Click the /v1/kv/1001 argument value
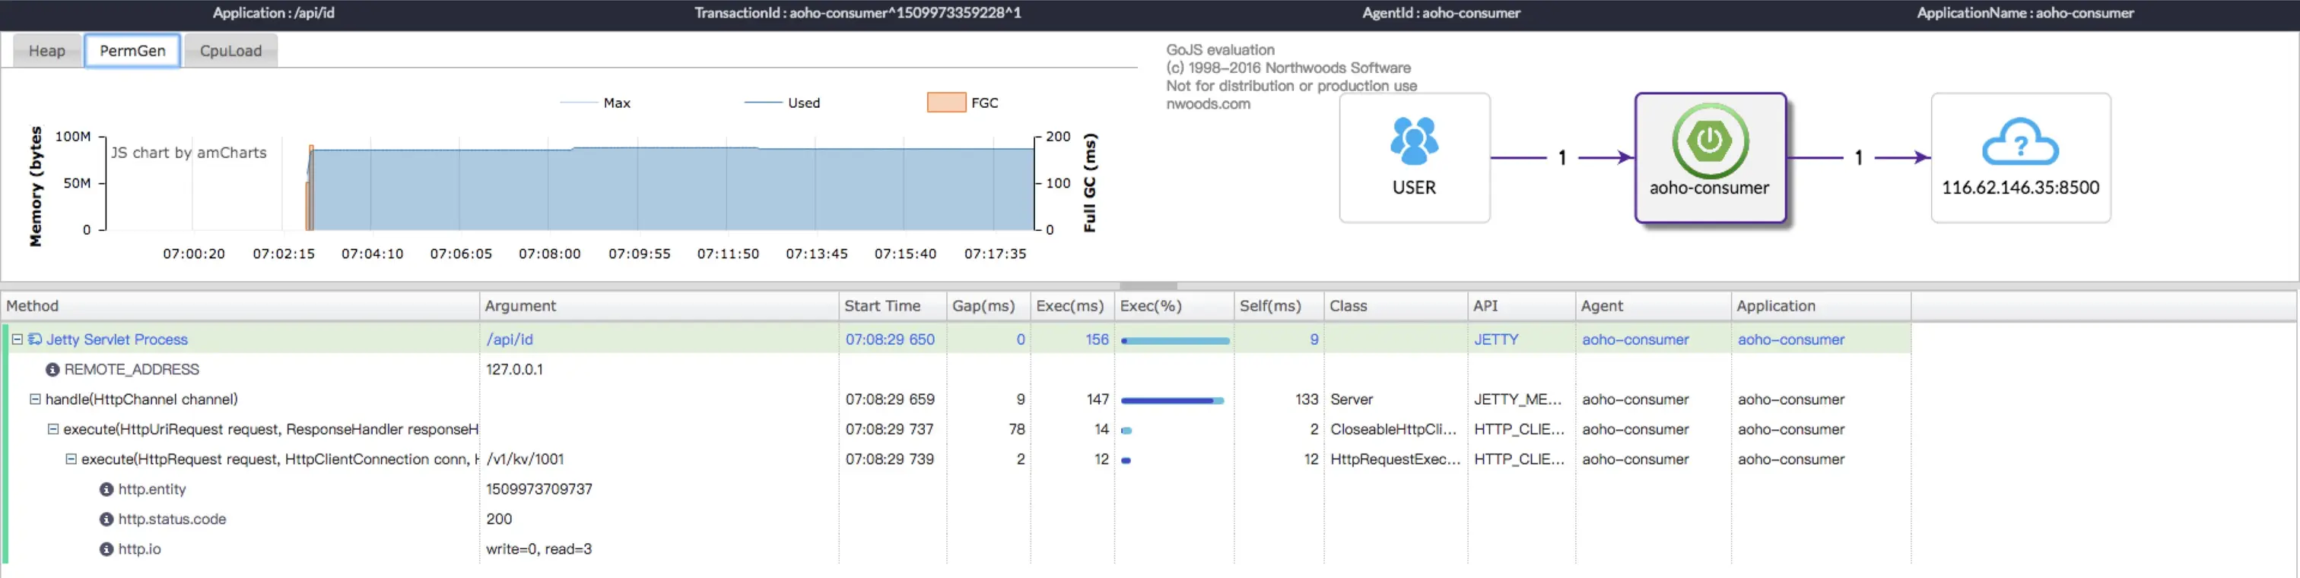This screenshot has width=2300, height=578. [x=525, y=459]
